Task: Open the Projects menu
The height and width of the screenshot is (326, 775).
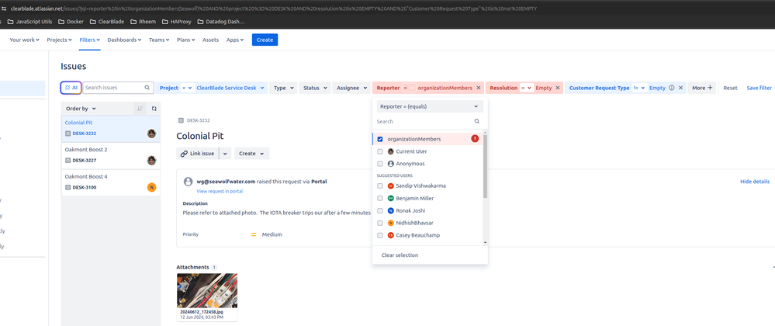Action: point(59,40)
